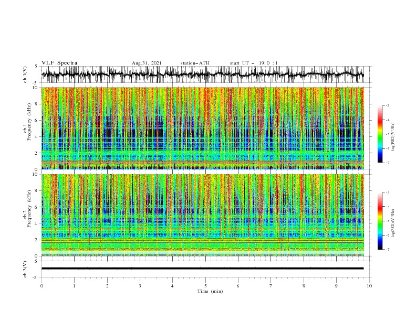
Task: Click inside the ch.2 spectrogram panel
Action: (202, 215)
